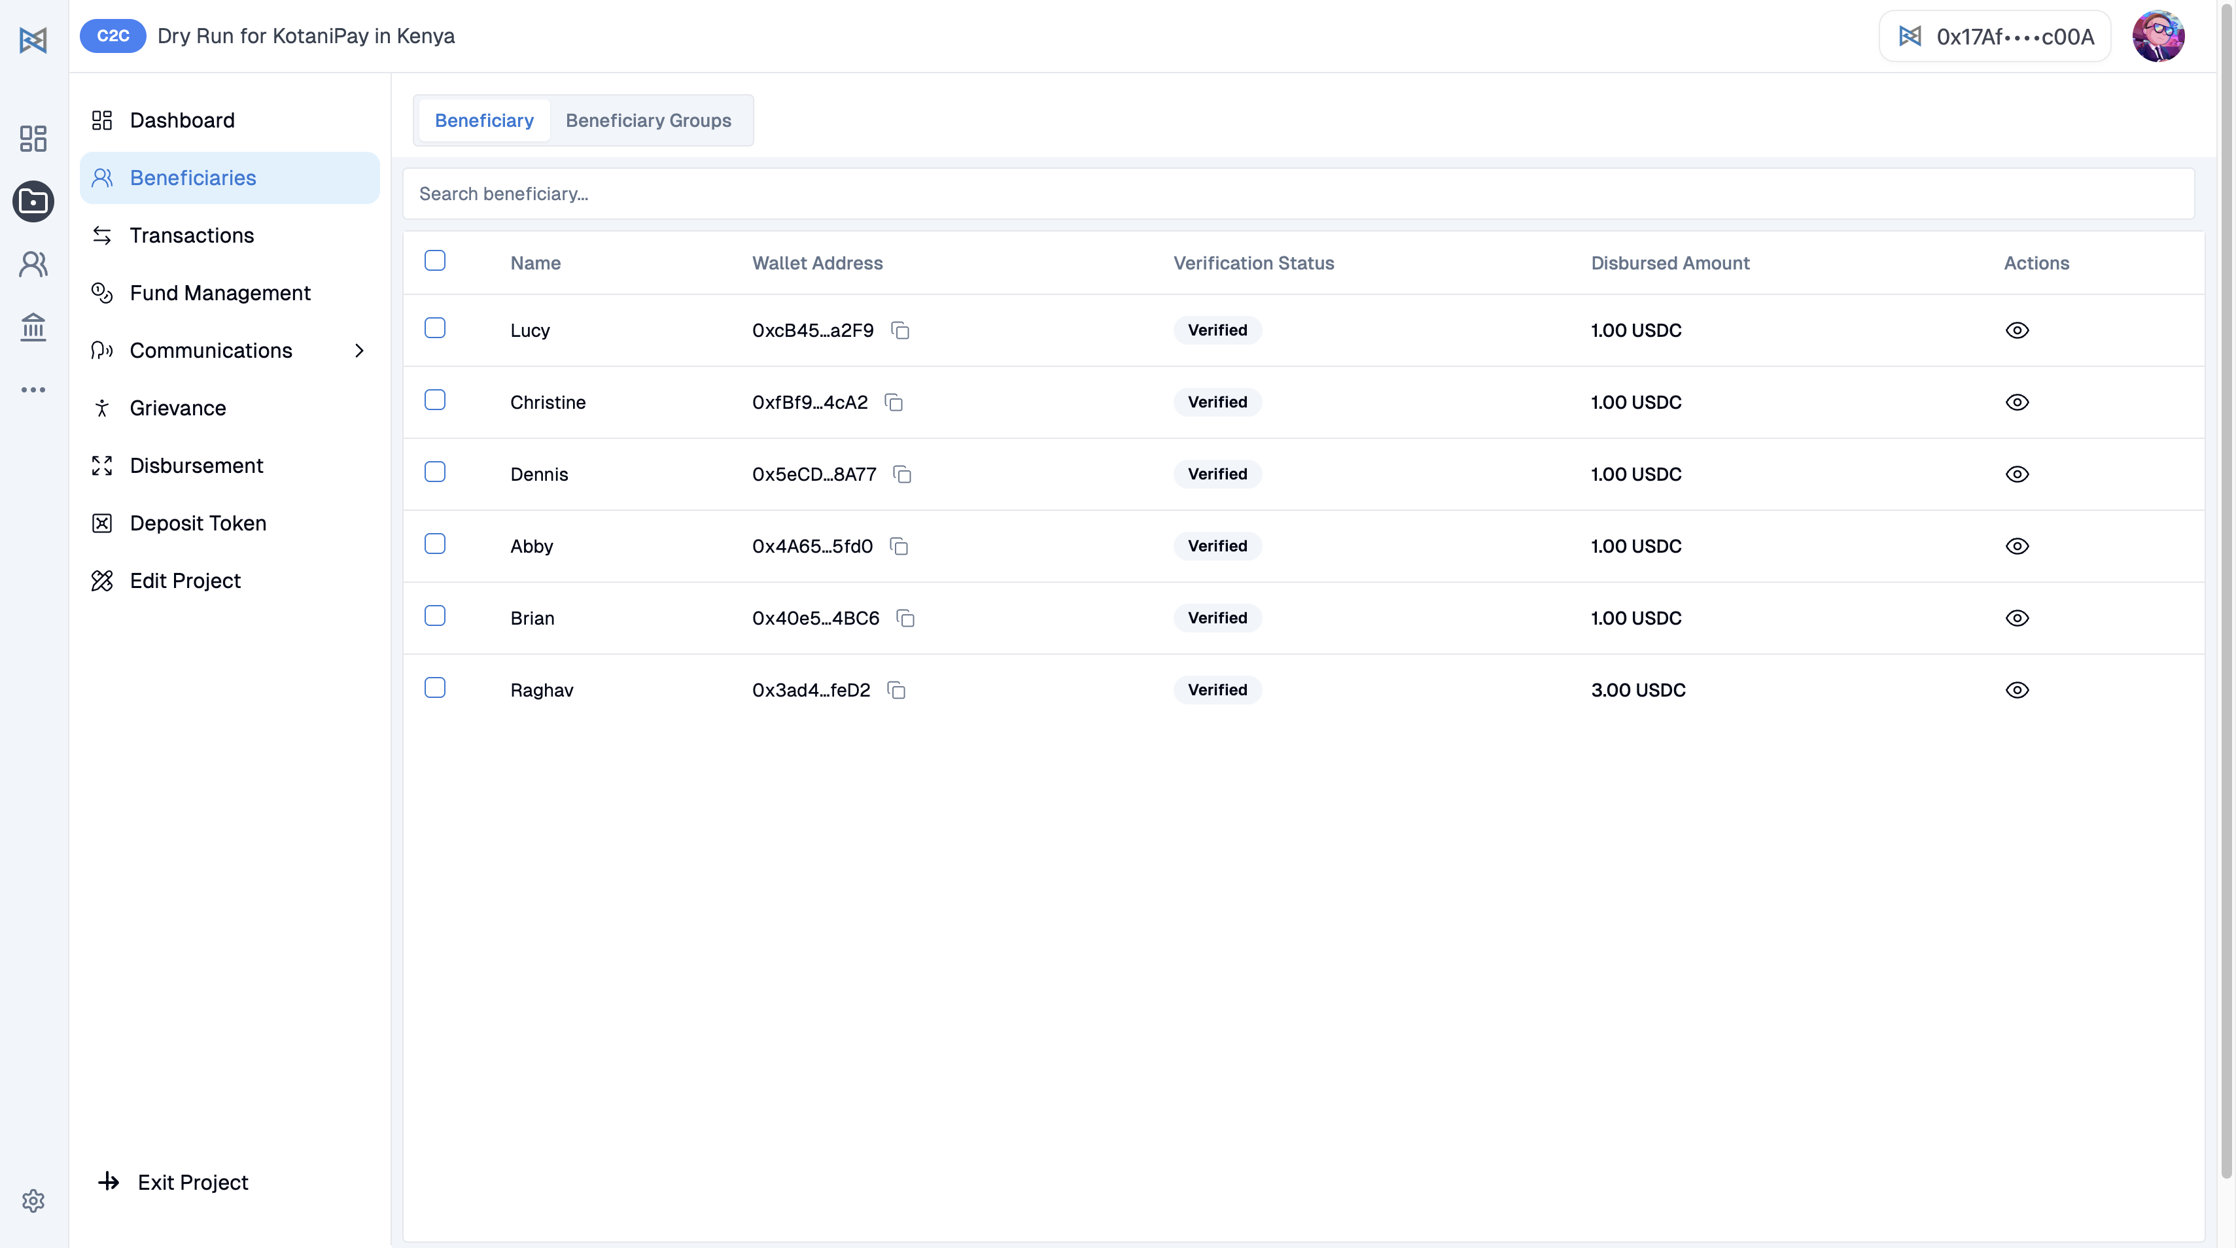Go to Disbursement page
The height and width of the screenshot is (1248, 2236).
pyautogui.click(x=196, y=466)
